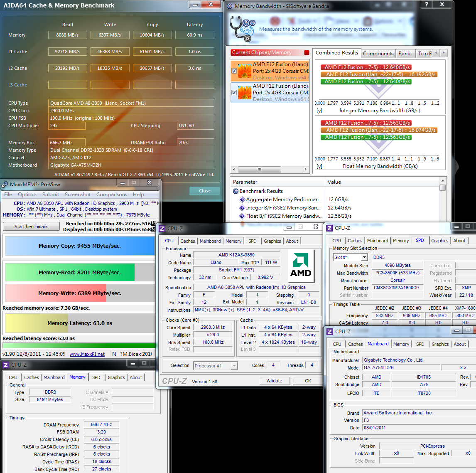Click the Integer B/F iSSE2 diamond icon
This screenshot has width=476, height=473.
[242, 208]
